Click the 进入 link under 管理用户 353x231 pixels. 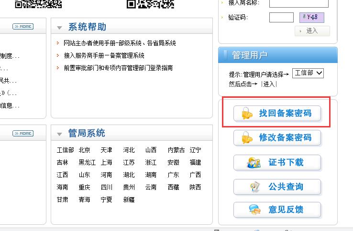(269, 84)
